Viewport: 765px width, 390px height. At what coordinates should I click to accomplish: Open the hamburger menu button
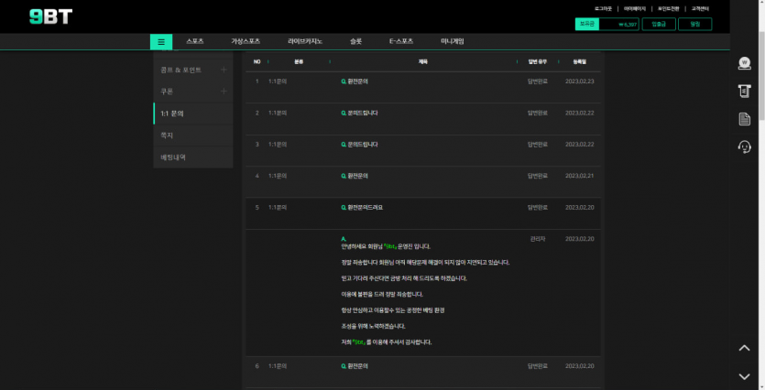pos(161,41)
